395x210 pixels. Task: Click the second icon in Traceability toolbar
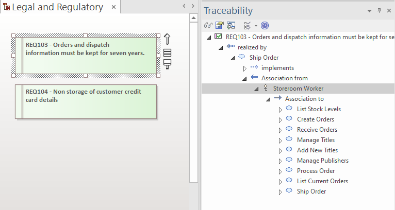(x=220, y=25)
